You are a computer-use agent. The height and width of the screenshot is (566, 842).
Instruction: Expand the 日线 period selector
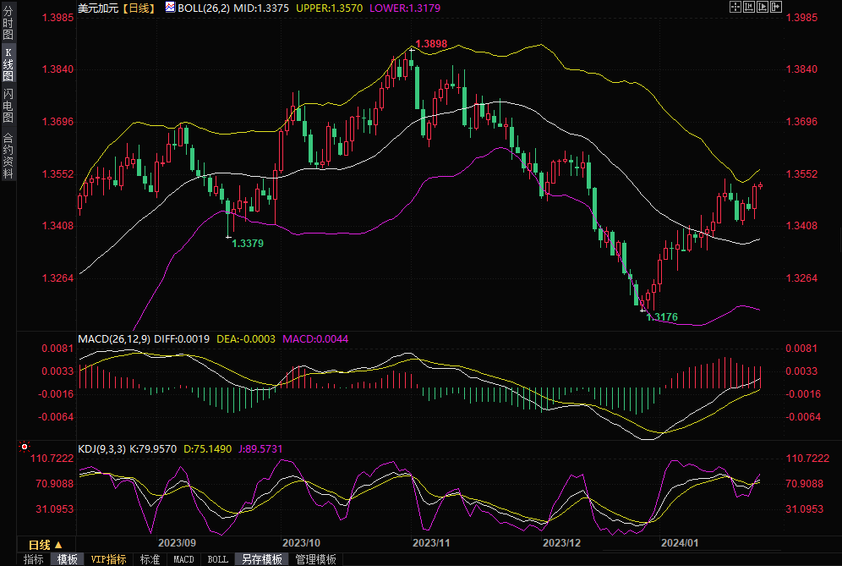click(x=45, y=544)
